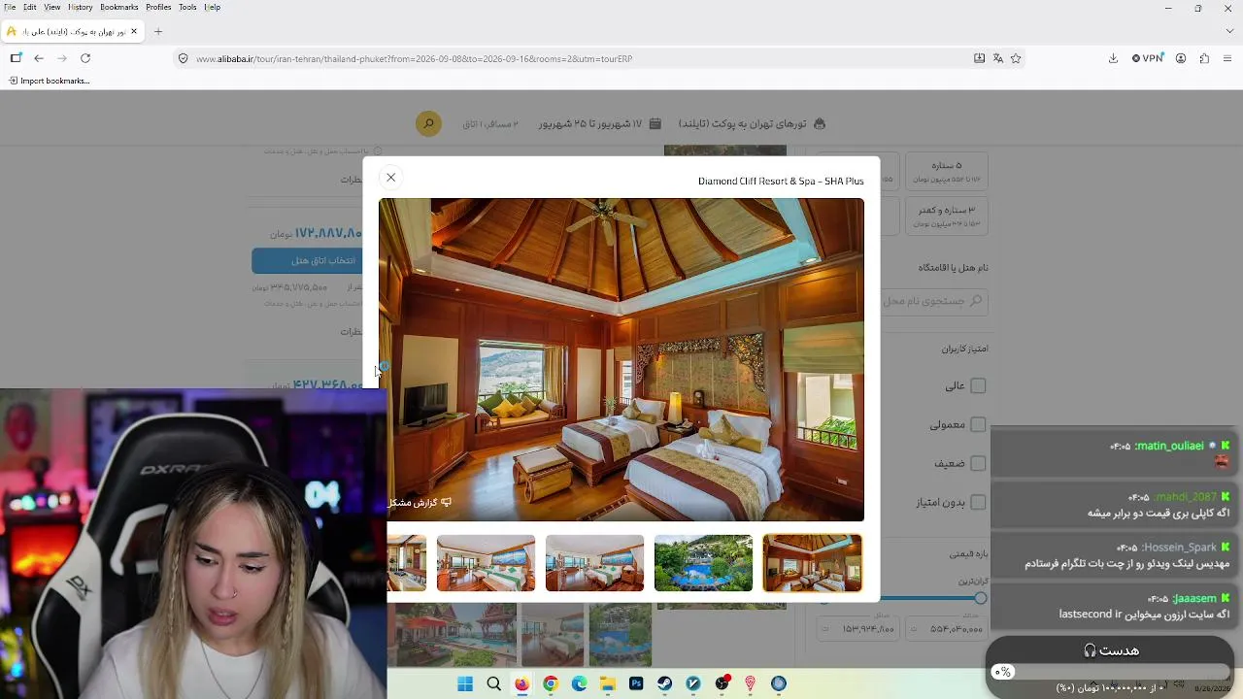Click the Diamond Cliff Resort & Spa title
This screenshot has width=1243, height=699.
click(781, 182)
